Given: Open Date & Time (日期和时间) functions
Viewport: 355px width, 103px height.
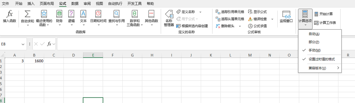Looking at the screenshot, I should pyautogui.click(x=98, y=18).
